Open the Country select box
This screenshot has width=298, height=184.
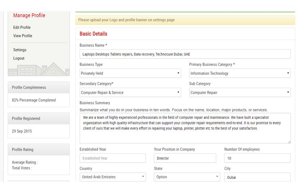[113, 177]
